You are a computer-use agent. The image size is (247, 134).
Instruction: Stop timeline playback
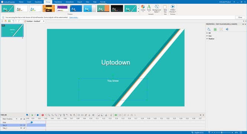(38, 115)
